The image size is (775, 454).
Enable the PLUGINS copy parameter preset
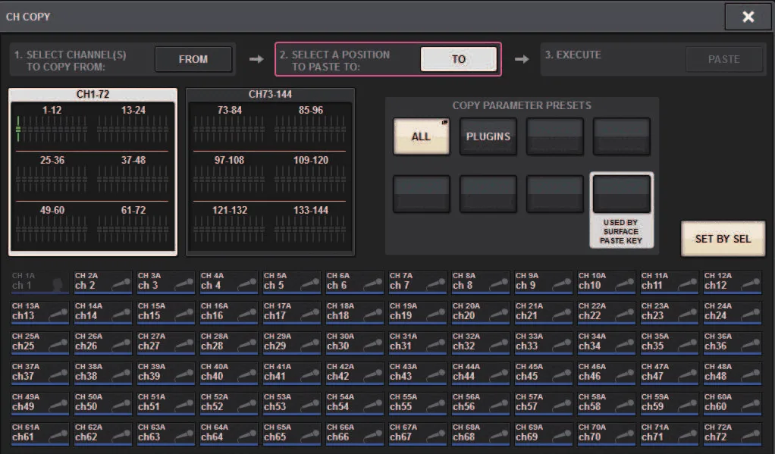[488, 136]
